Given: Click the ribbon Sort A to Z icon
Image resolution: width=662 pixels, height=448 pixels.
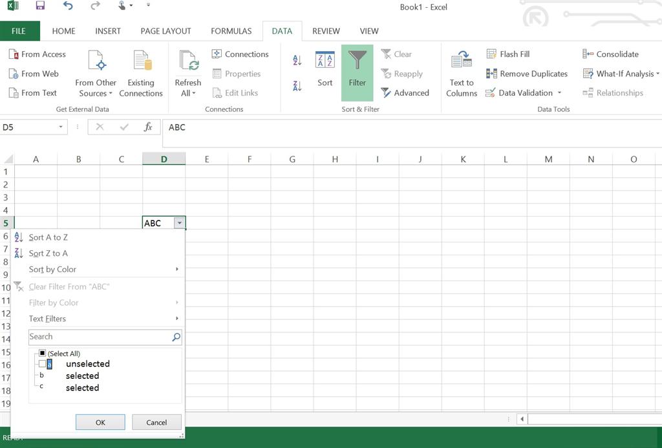Looking at the screenshot, I should [x=297, y=60].
